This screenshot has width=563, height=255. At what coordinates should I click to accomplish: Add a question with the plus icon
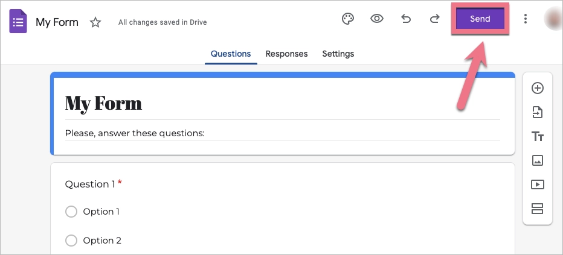coord(537,88)
